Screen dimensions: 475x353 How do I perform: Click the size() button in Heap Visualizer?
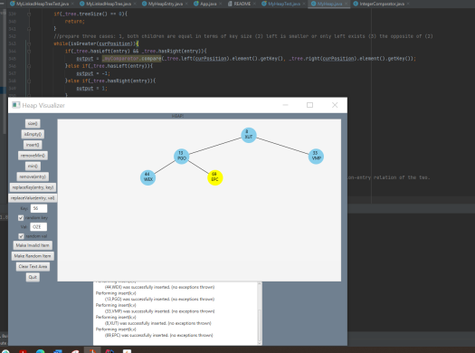tap(33, 124)
